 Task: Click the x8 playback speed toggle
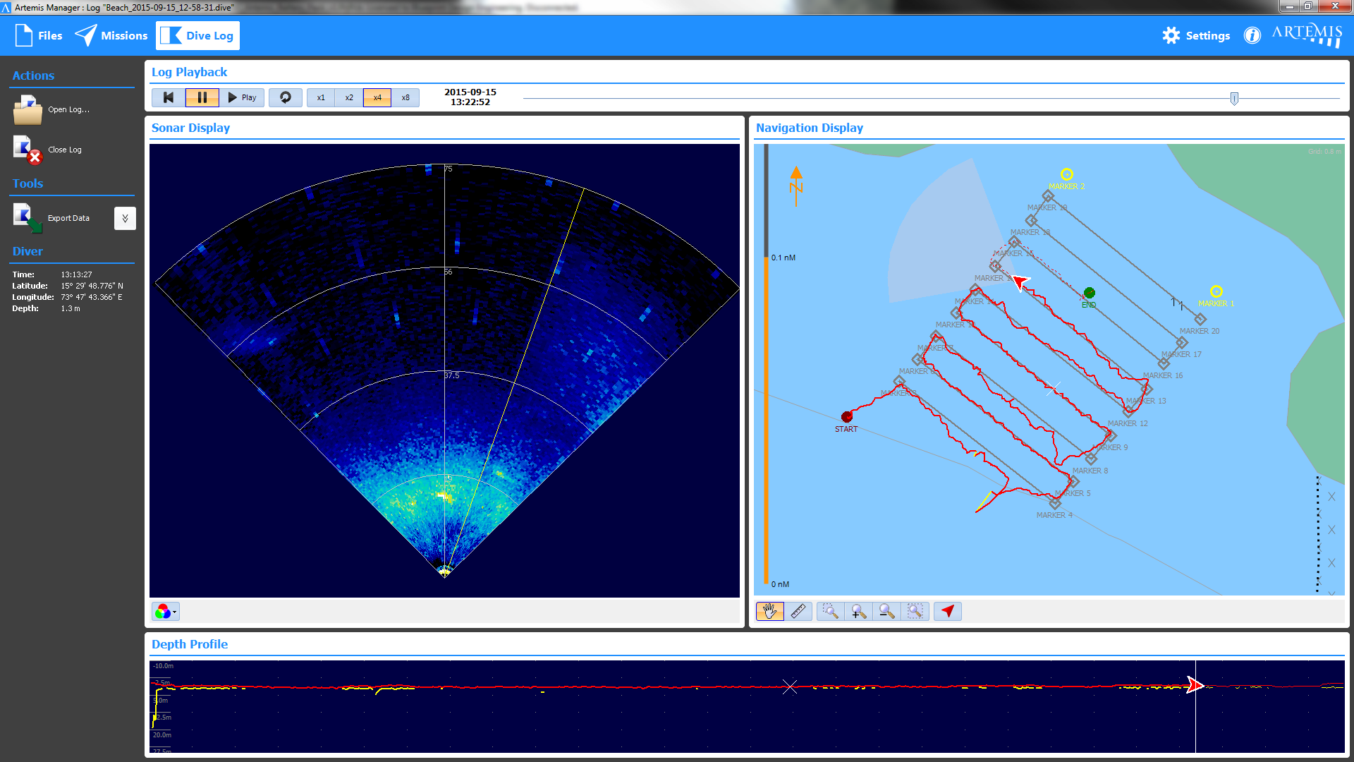pyautogui.click(x=405, y=97)
